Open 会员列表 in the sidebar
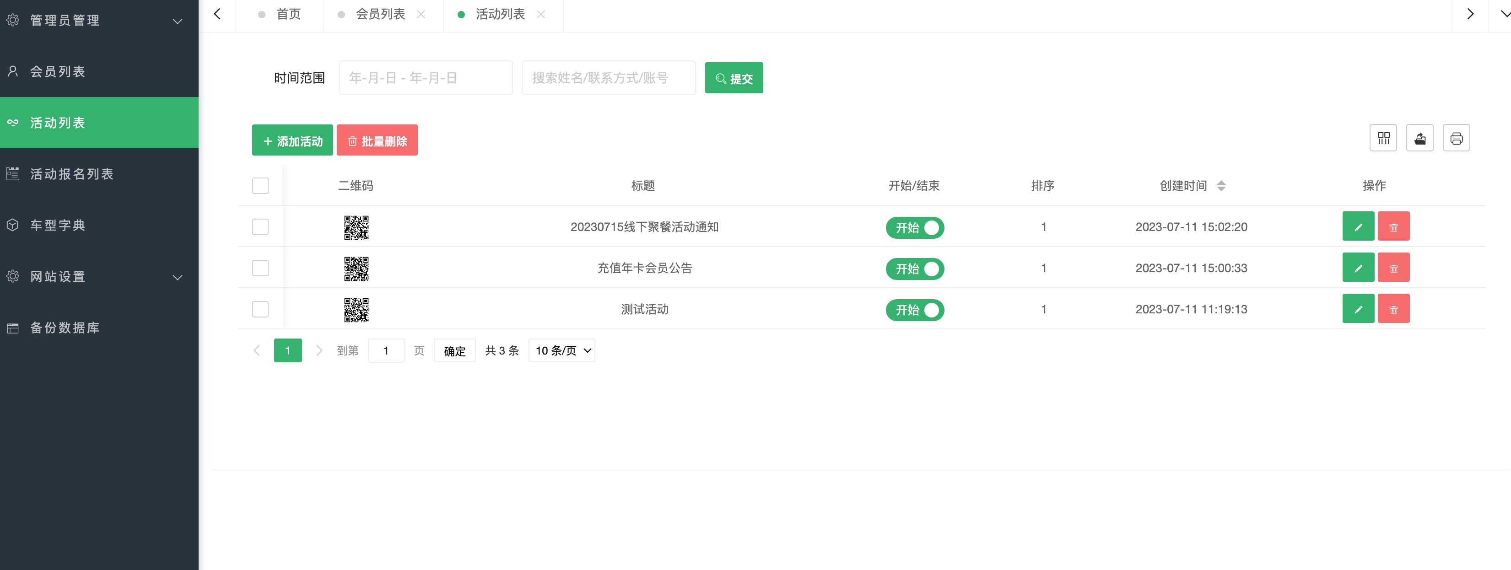 pyautogui.click(x=99, y=71)
